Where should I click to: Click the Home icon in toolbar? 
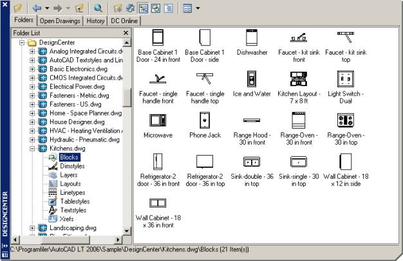[130, 8]
